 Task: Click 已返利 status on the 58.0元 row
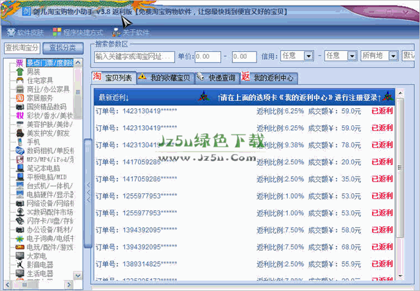point(382,230)
